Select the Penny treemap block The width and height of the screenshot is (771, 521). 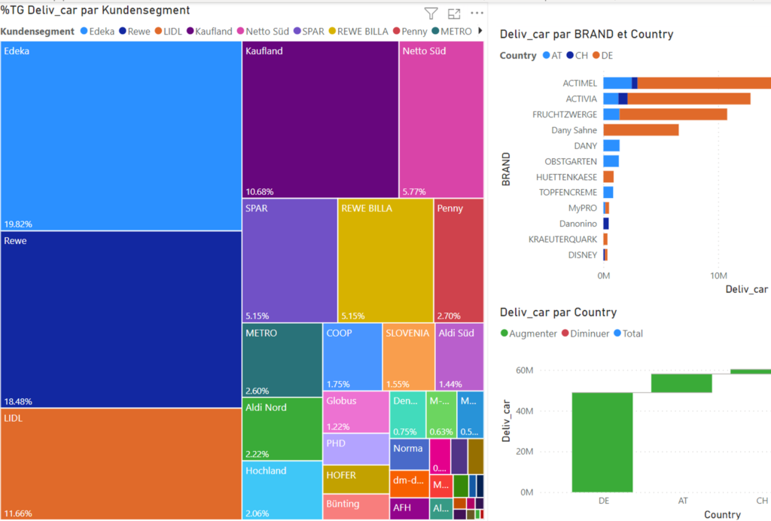click(x=459, y=260)
